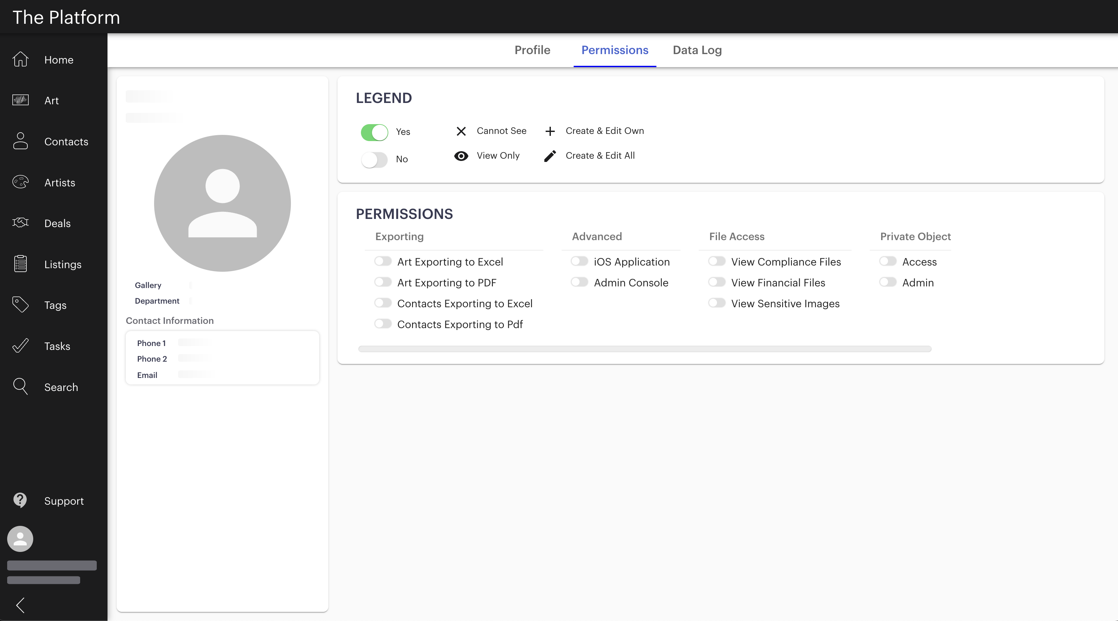Open Artists via the palette icon
Image resolution: width=1118 pixels, height=621 pixels.
click(x=21, y=182)
